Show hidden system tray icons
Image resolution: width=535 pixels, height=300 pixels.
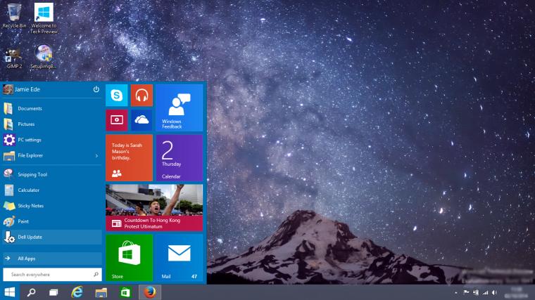(x=456, y=292)
